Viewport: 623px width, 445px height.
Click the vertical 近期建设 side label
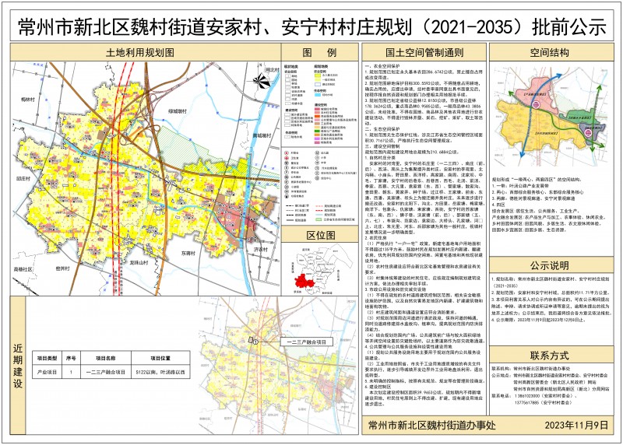tap(18, 366)
